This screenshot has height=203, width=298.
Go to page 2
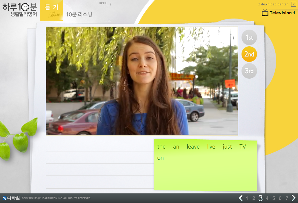point(253,198)
